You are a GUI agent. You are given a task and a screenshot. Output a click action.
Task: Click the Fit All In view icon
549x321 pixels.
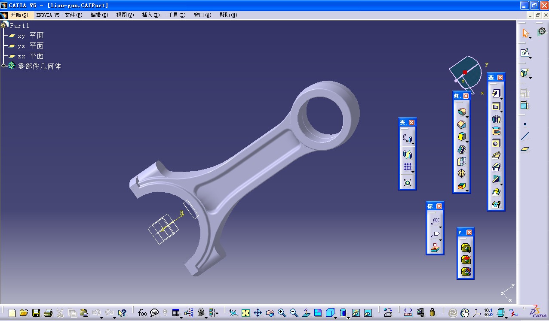click(x=245, y=313)
